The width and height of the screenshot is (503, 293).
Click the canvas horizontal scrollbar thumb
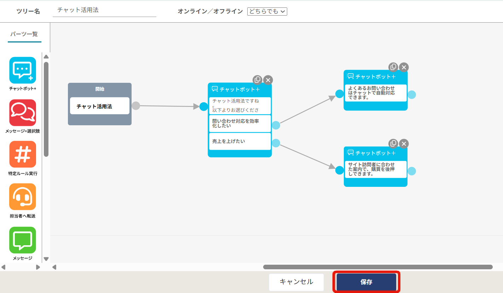[378, 267]
